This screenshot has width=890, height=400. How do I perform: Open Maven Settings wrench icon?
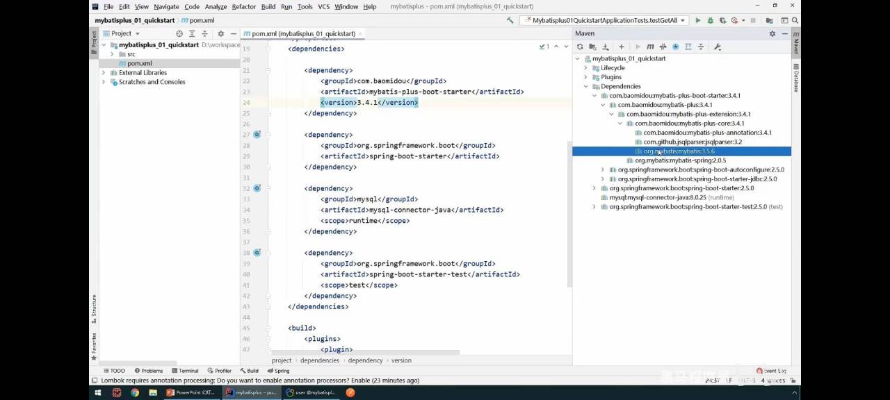(x=717, y=47)
